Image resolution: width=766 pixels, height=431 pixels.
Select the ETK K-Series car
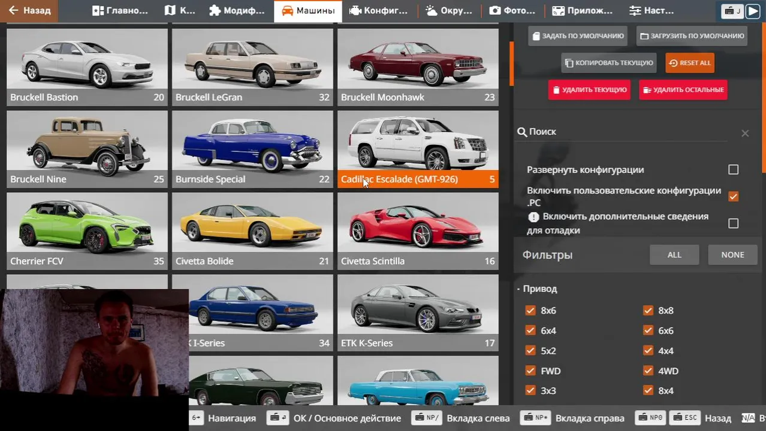pyautogui.click(x=418, y=313)
